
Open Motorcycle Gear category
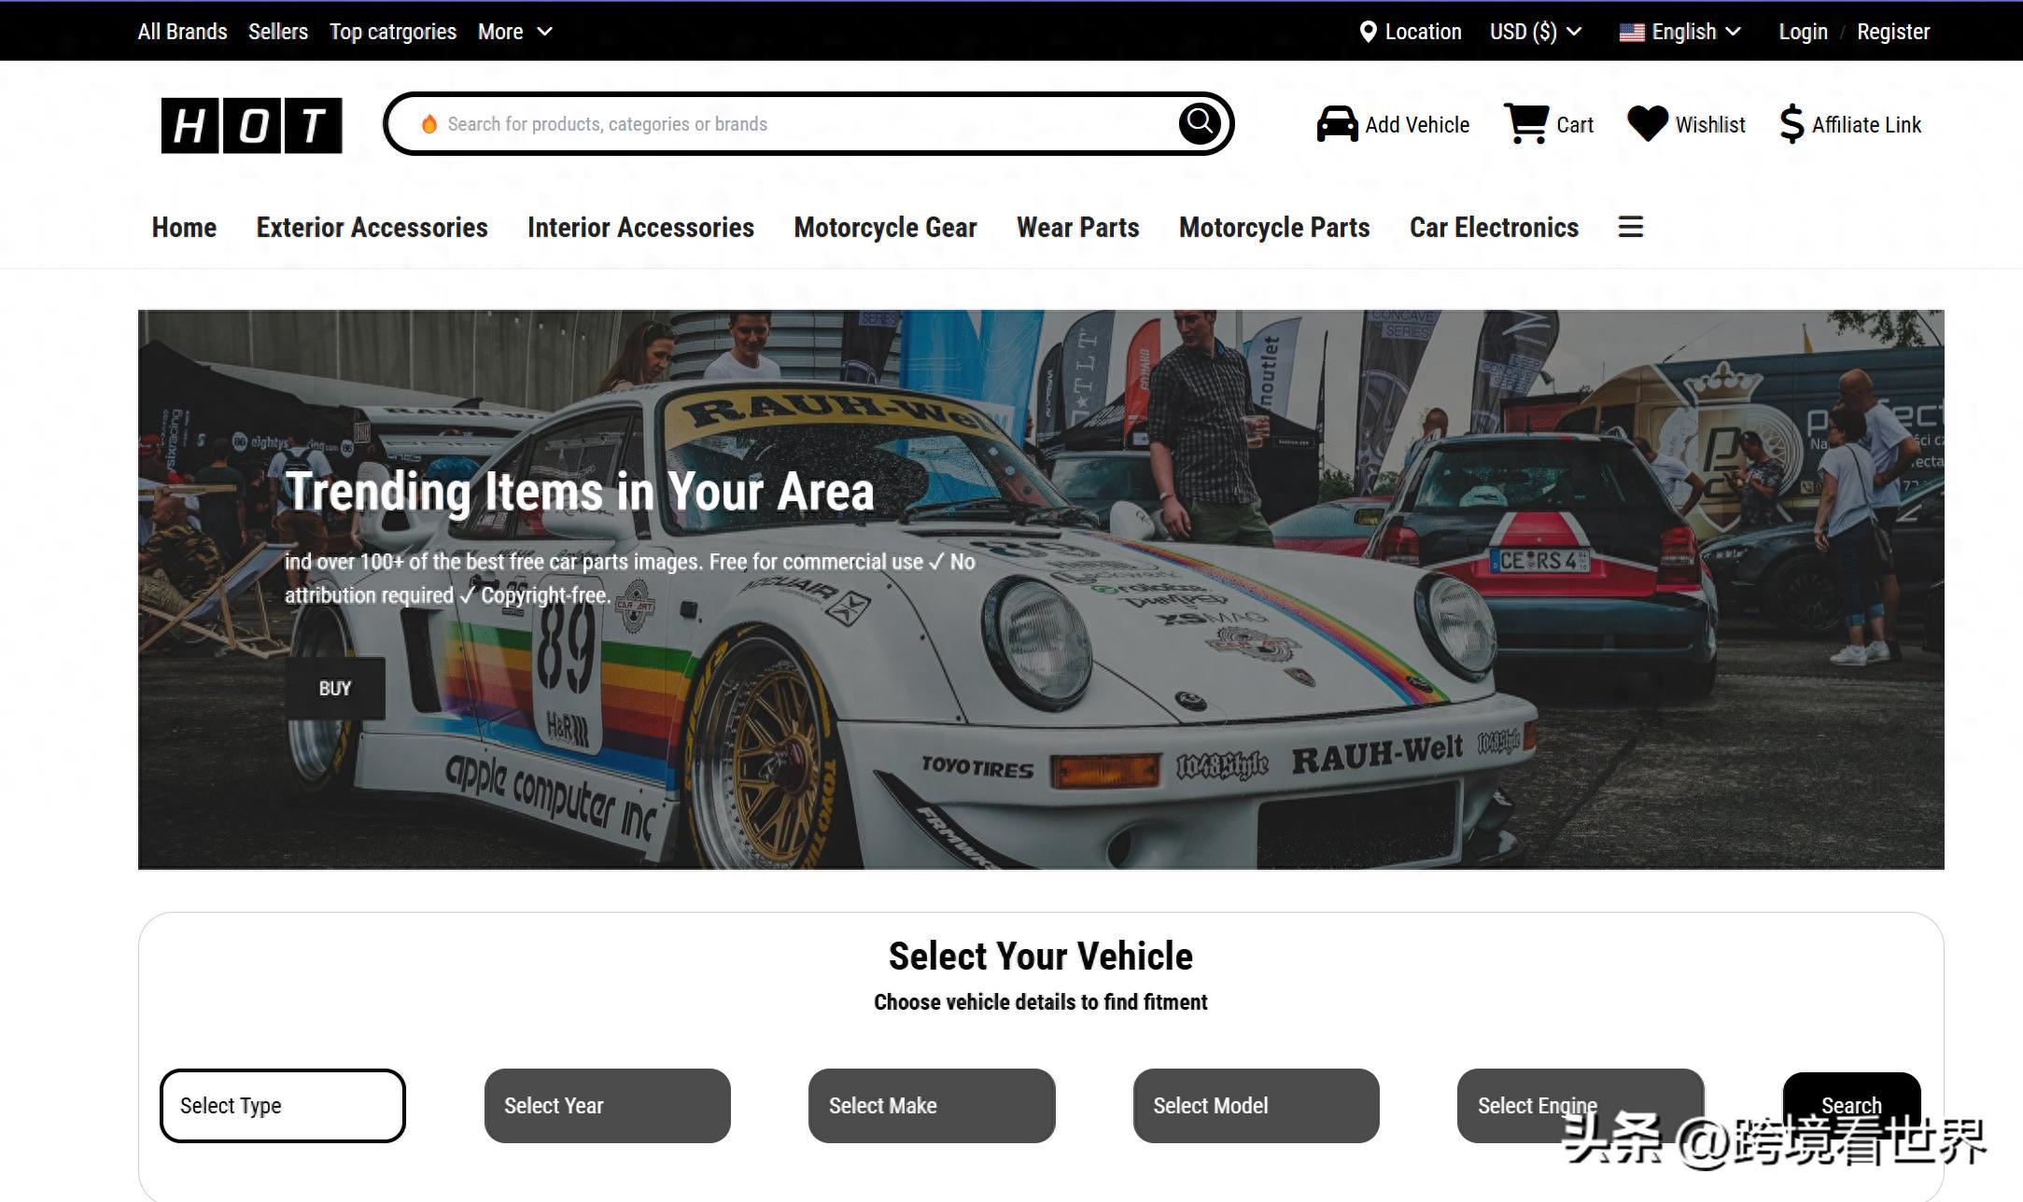[x=885, y=228]
